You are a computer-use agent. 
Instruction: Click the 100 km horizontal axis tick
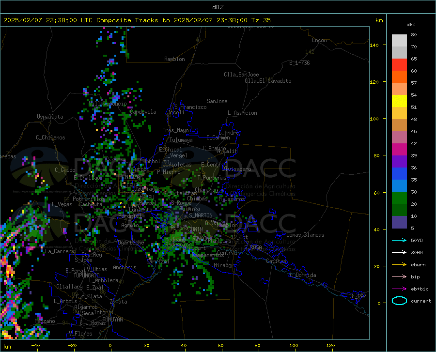point(294,346)
